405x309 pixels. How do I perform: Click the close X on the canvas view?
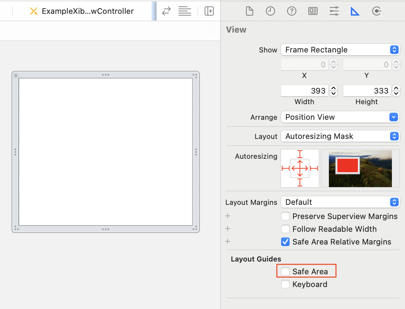pos(16,75)
